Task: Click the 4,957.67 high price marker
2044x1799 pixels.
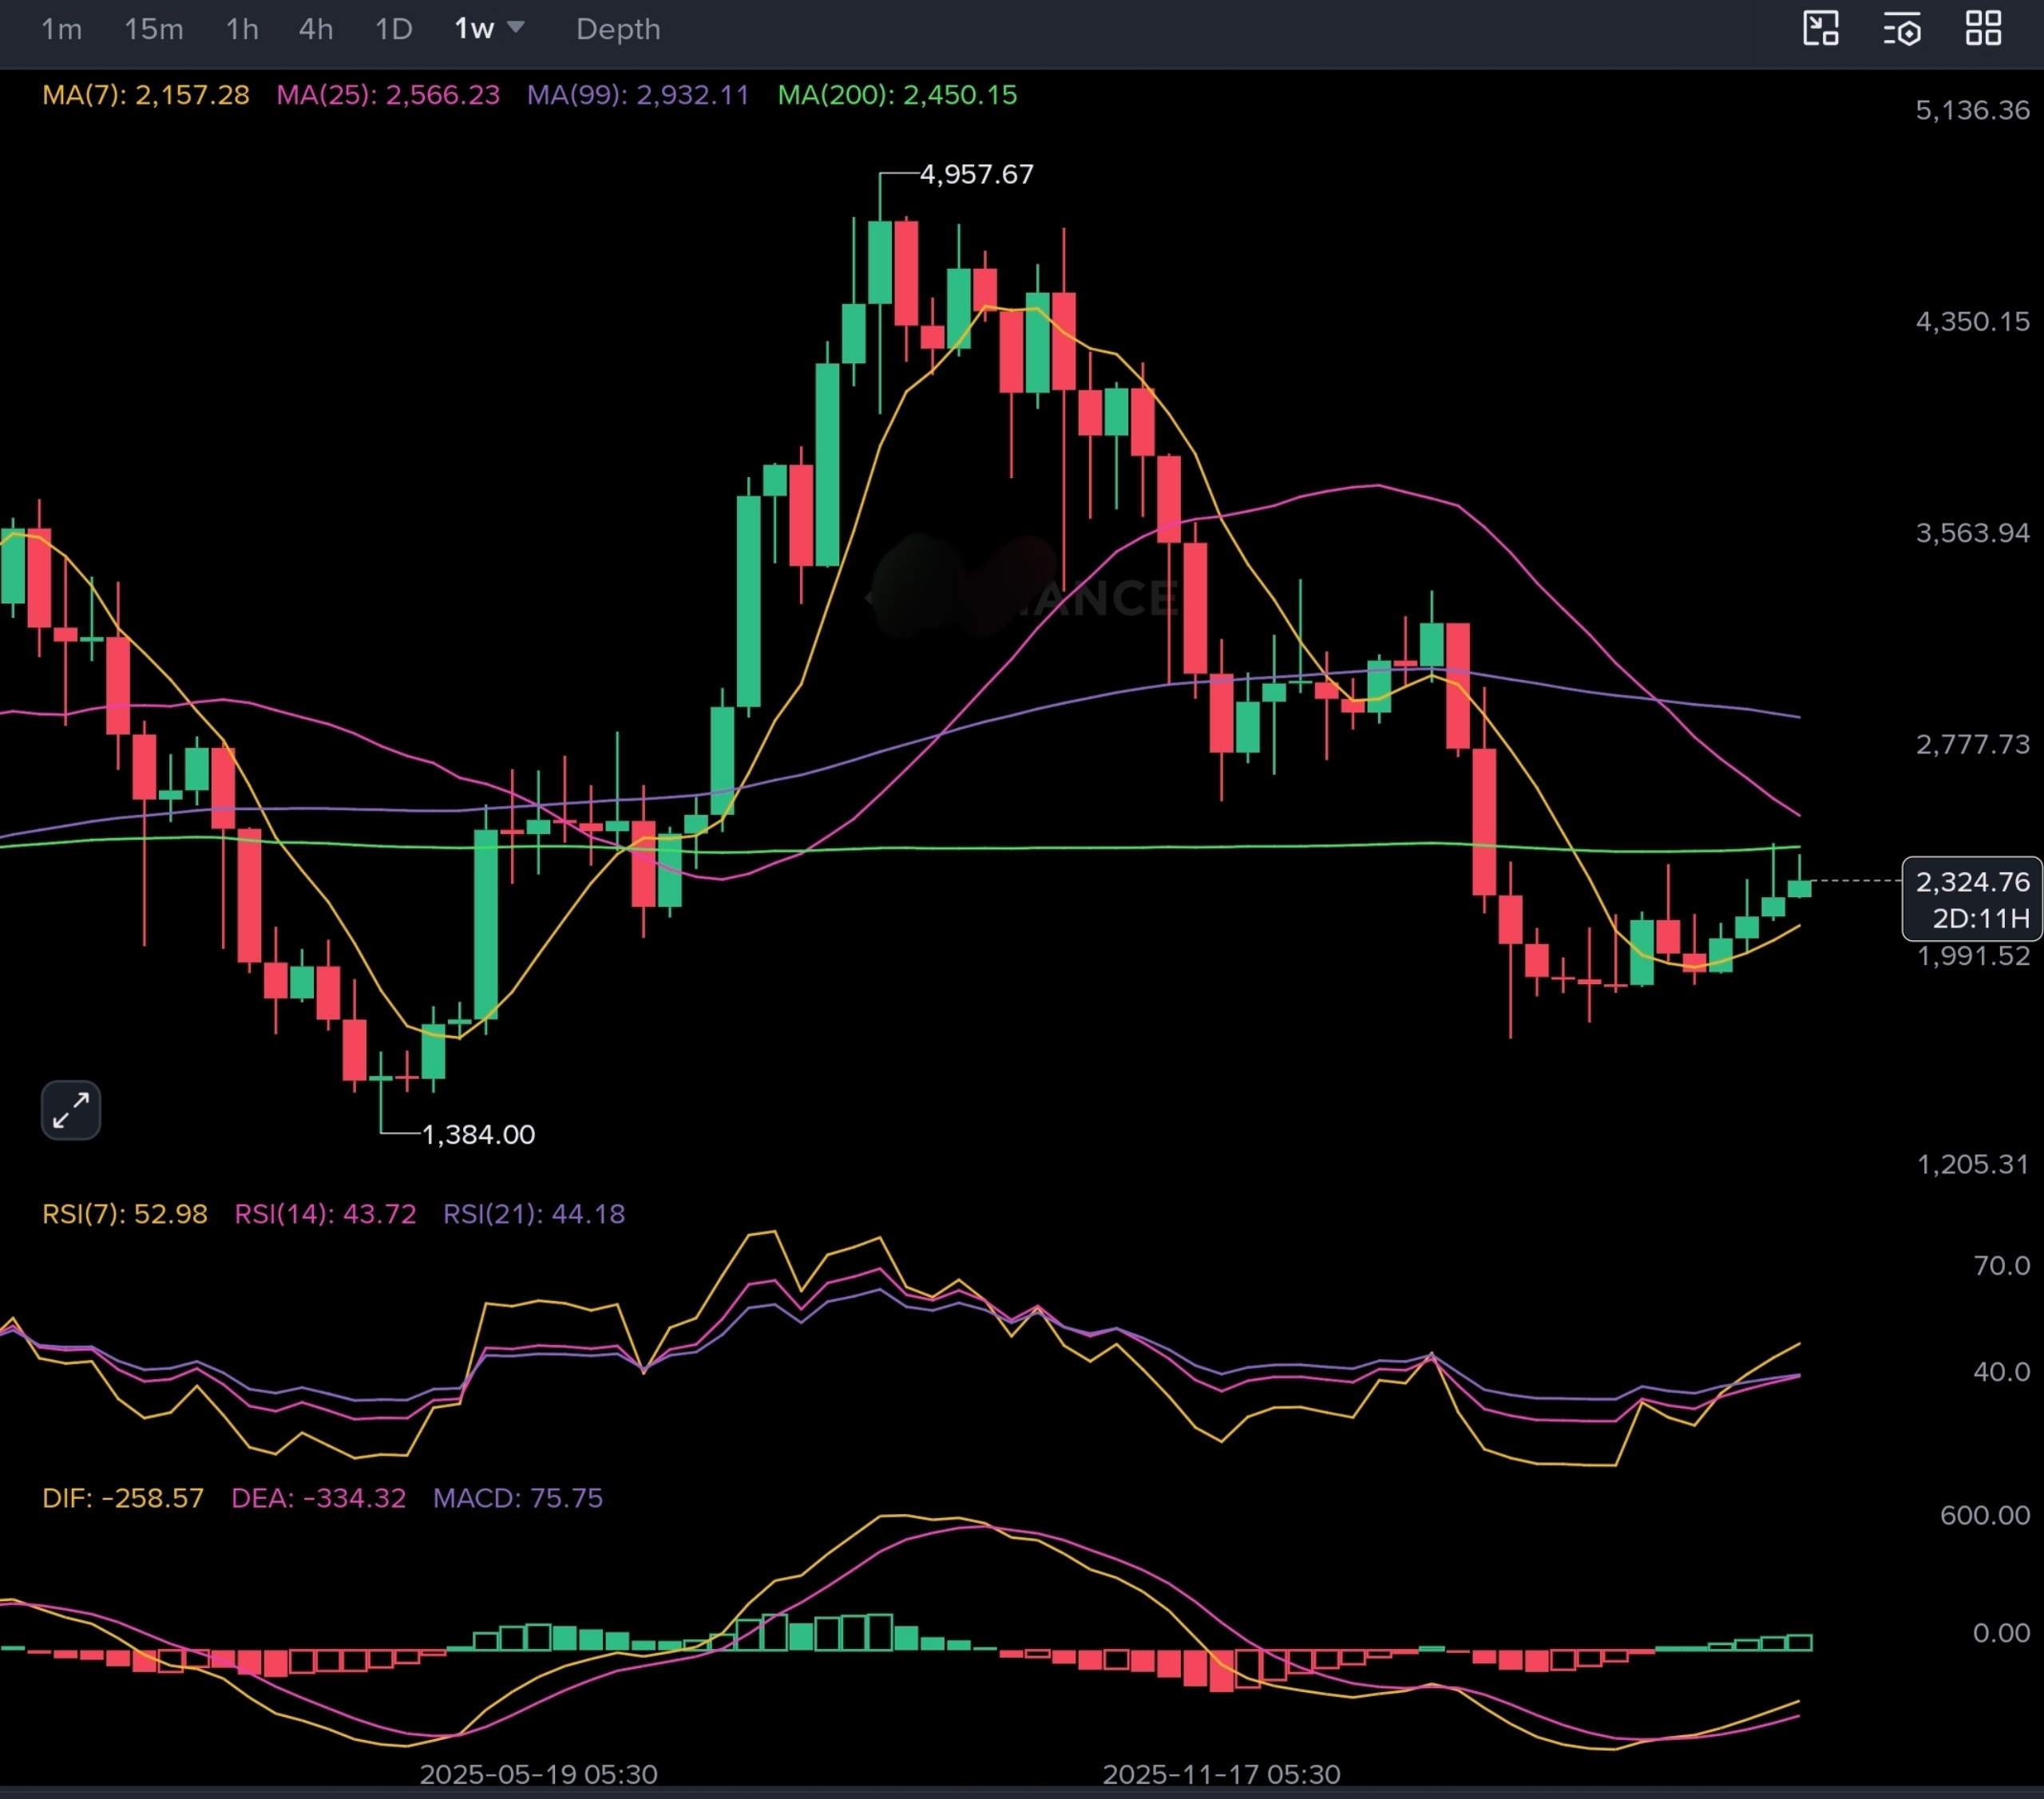Action: click(x=976, y=174)
